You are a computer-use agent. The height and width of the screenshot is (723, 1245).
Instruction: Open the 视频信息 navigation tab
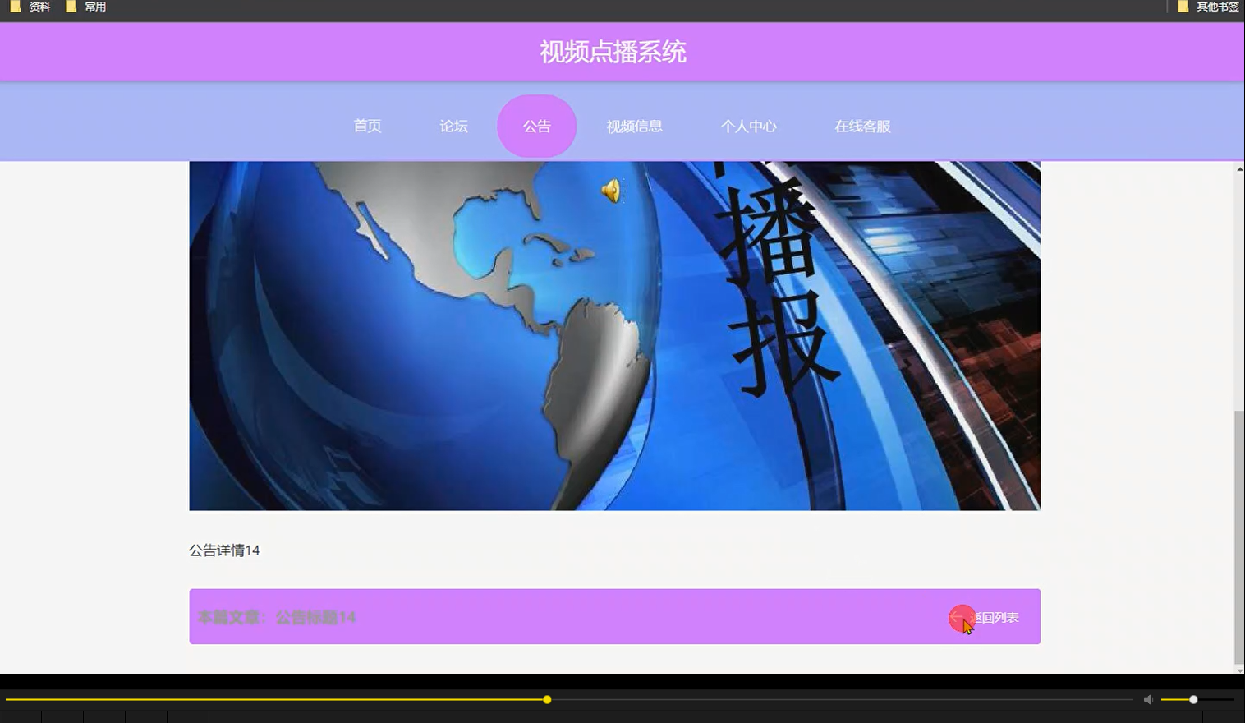coord(635,126)
